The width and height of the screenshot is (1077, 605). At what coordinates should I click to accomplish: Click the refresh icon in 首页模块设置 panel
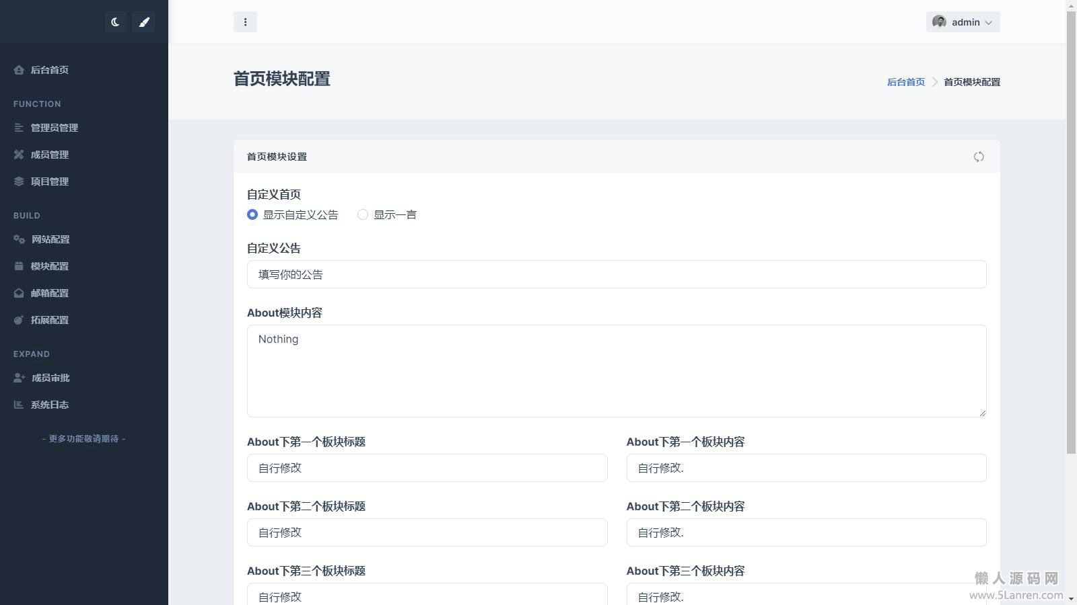979,157
